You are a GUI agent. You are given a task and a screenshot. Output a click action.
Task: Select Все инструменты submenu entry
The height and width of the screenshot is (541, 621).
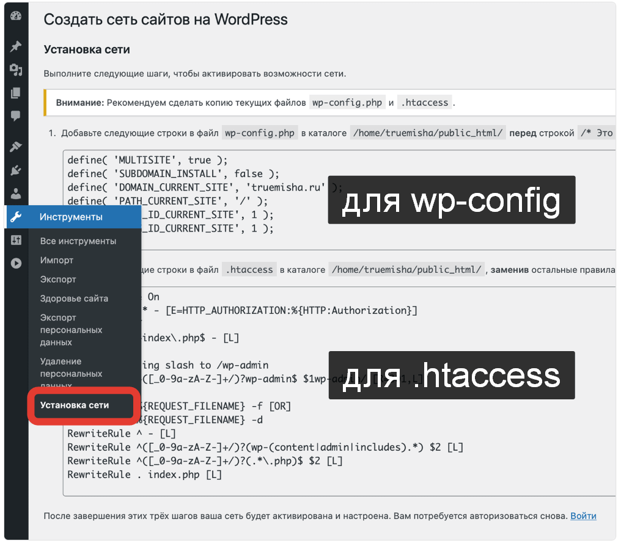(78, 241)
